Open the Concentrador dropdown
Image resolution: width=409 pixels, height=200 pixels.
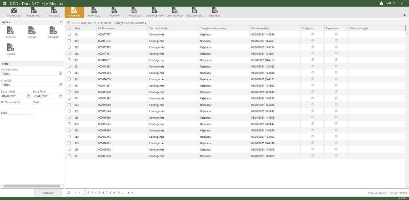coord(60,73)
